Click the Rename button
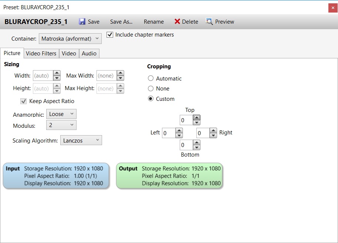The height and width of the screenshot is (243, 338). click(x=154, y=22)
